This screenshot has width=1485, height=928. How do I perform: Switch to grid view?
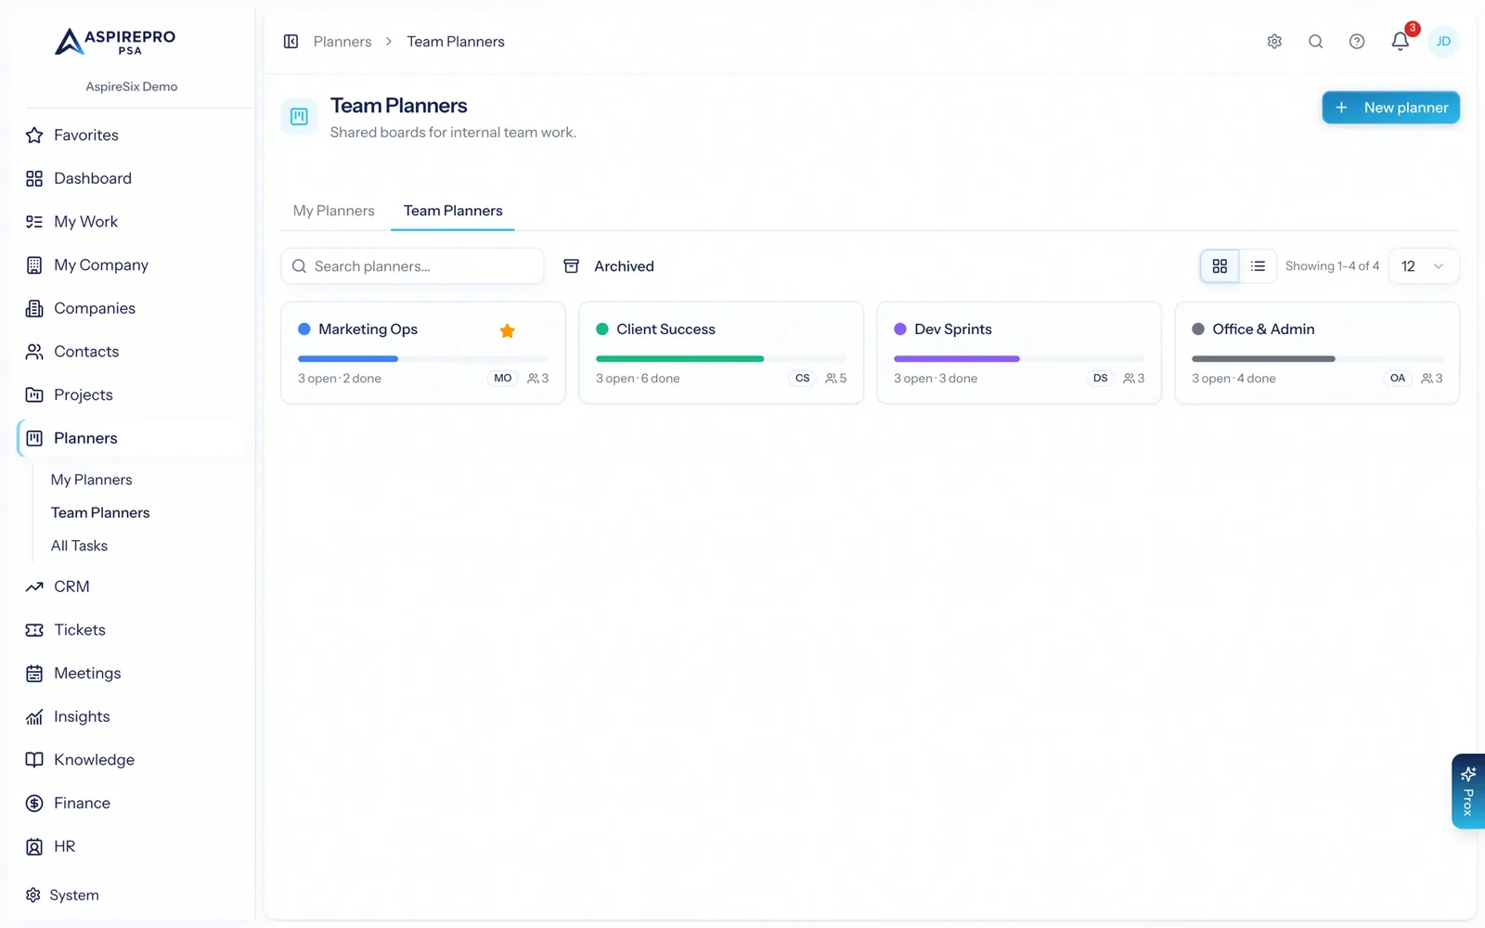[x=1220, y=266]
